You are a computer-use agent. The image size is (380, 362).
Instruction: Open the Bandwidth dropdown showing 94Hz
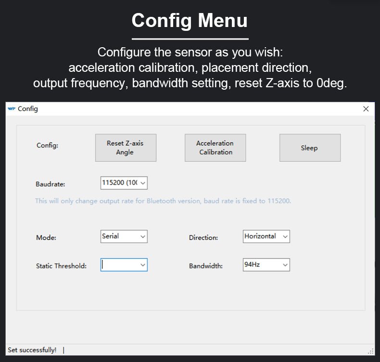coord(266,265)
